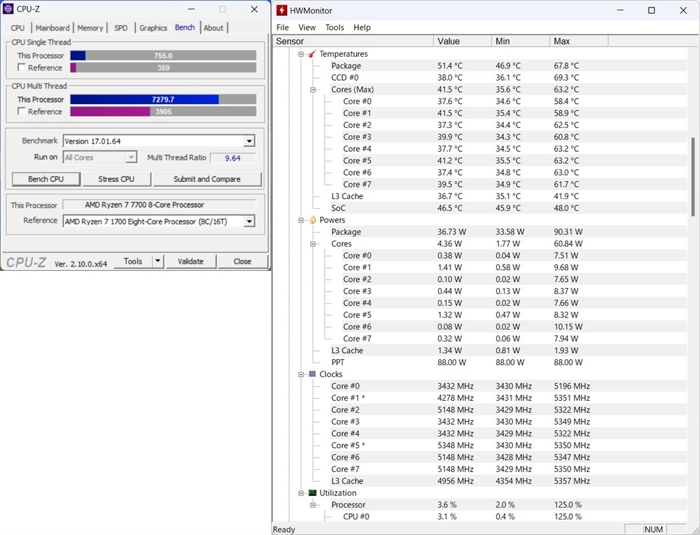Viewport: 700px width, 535px height.
Task: Enable the Multi Thread Reference checkbox
Action: [21, 111]
